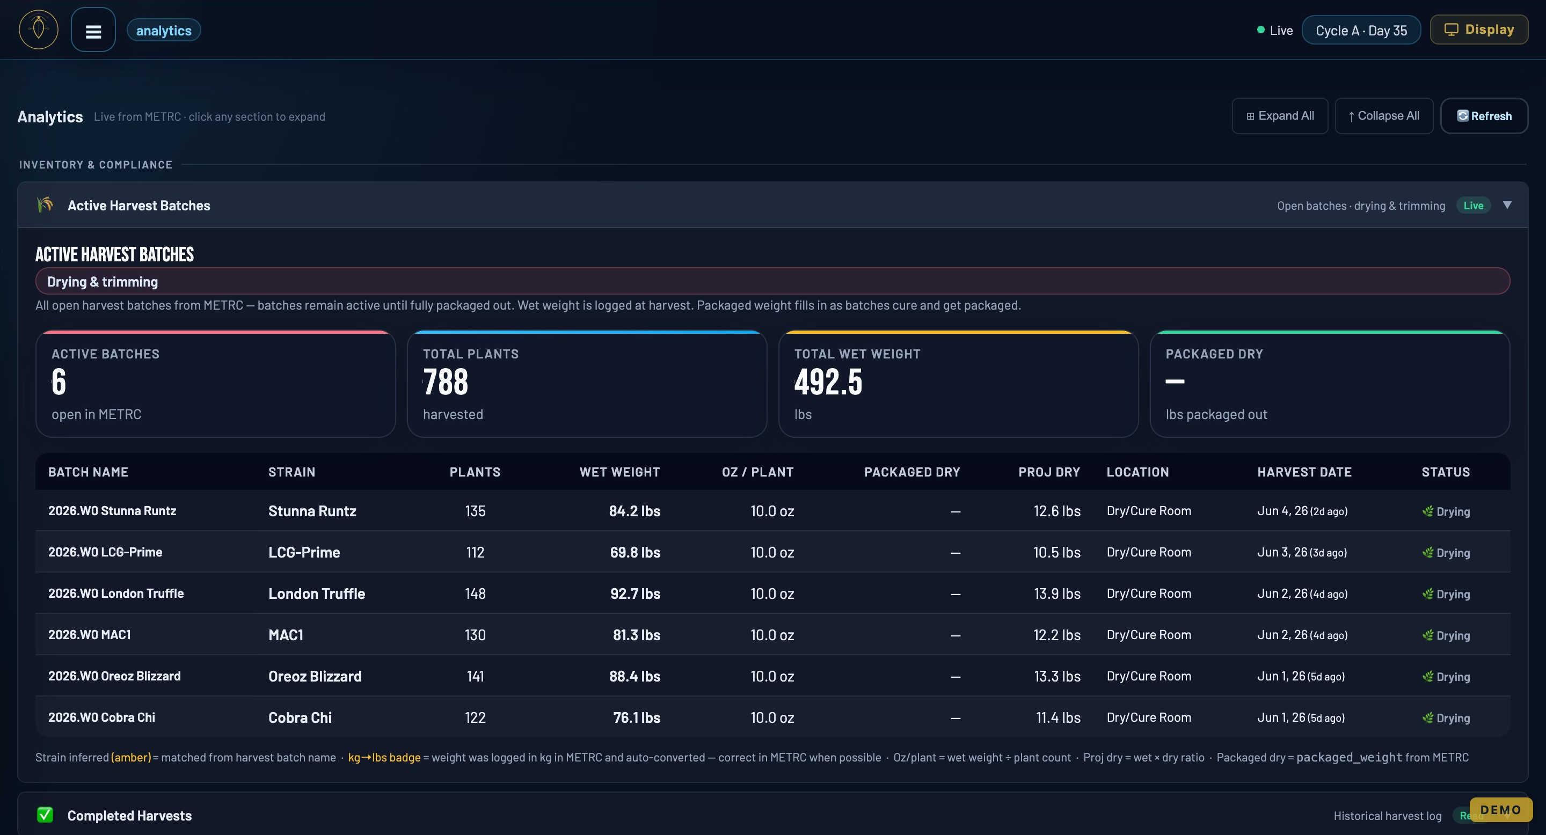Click the Drying leaf icon for LCG-Prime
This screenshot has height=835, width=1546.
coord(1427,553)
